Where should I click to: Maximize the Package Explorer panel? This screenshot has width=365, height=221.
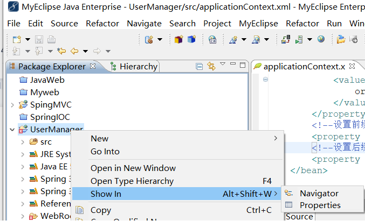(243, 65)
